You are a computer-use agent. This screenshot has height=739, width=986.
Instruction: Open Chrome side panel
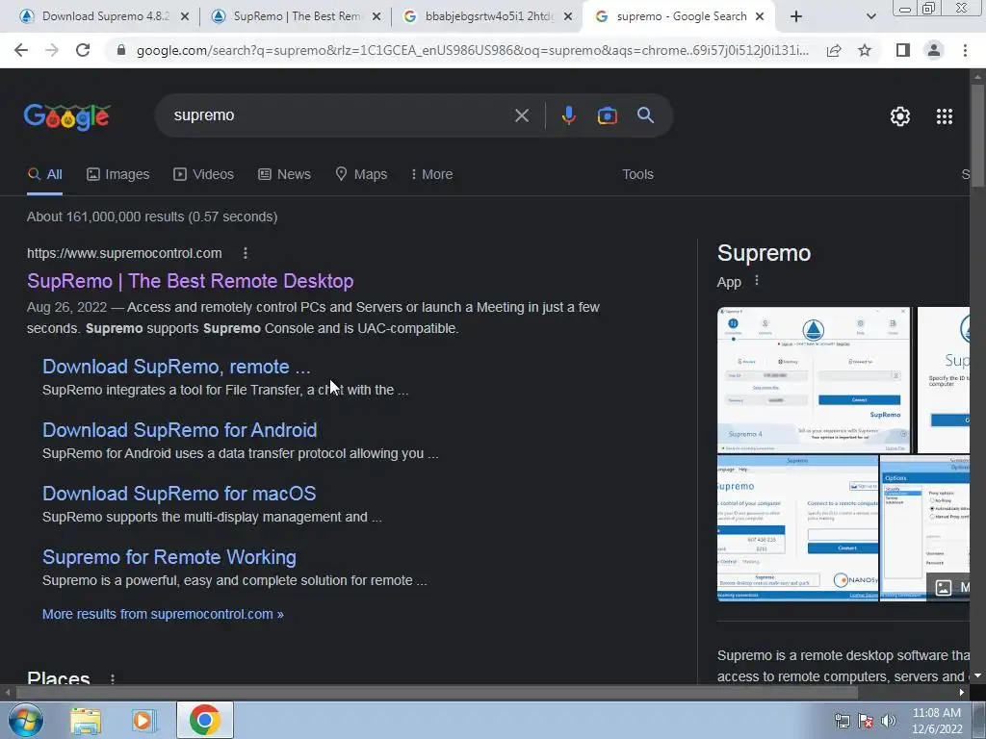(x=903, y=50)
